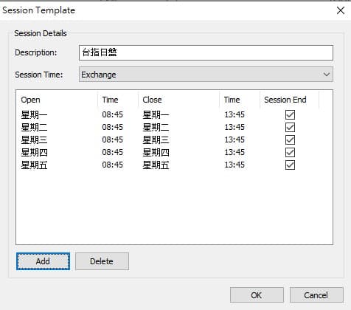Click the Add button

[x=43, y=261]
